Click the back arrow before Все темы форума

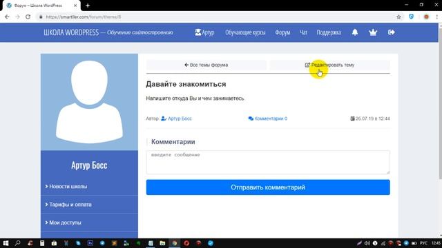(186, 65)
